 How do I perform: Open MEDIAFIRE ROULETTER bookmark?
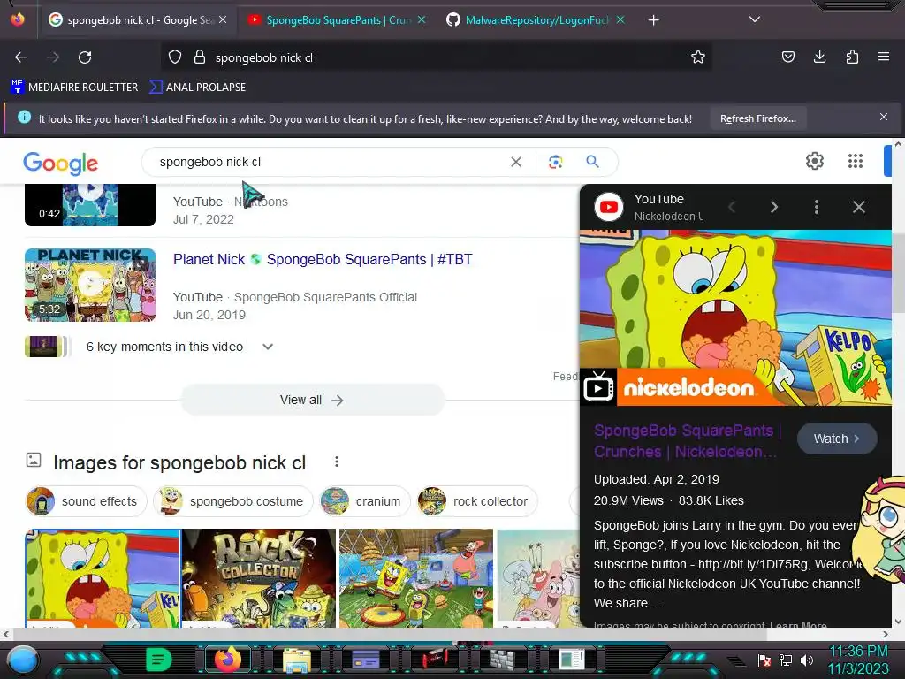[74, 88]
